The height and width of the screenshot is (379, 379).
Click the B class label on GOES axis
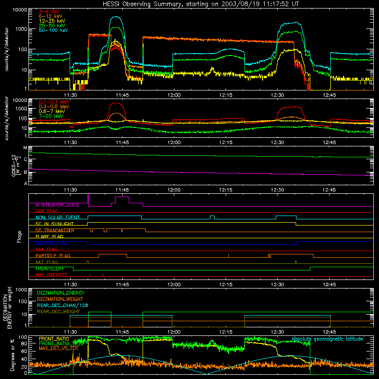[26, 172]
